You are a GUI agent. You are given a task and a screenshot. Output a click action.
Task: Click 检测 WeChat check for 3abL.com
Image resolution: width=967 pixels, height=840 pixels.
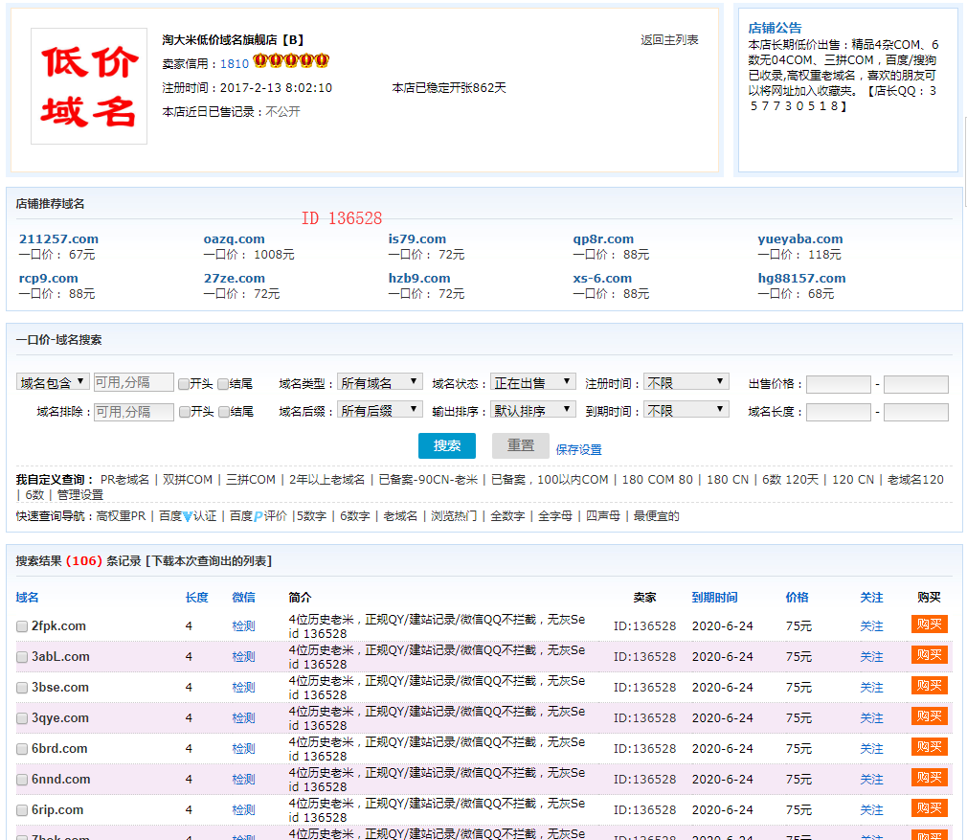243,656
